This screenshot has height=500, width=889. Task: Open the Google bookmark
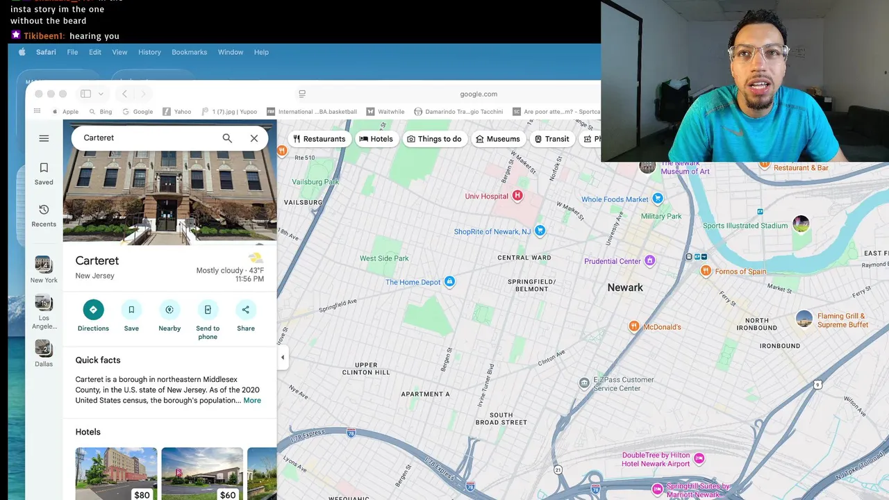point(138,111)
